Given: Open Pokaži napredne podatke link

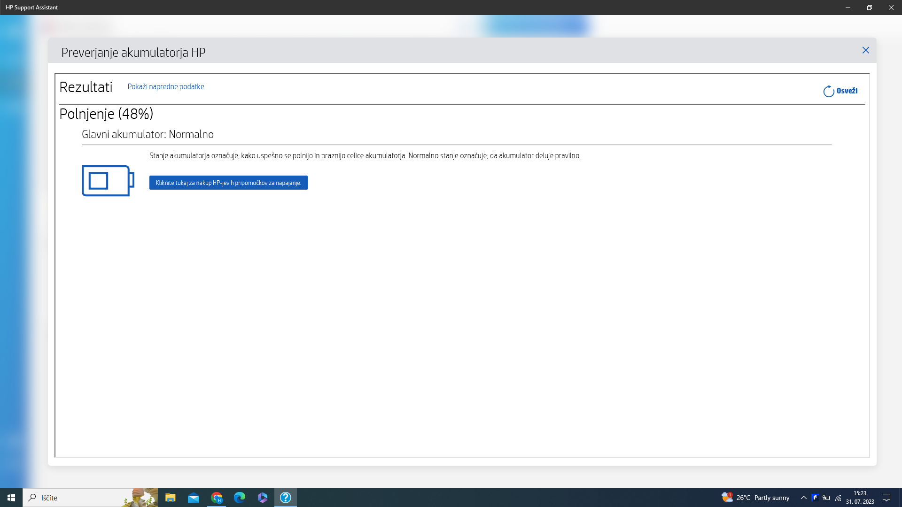Looking at the screenshot, I should pyautogui.click(x=166, y=86).
